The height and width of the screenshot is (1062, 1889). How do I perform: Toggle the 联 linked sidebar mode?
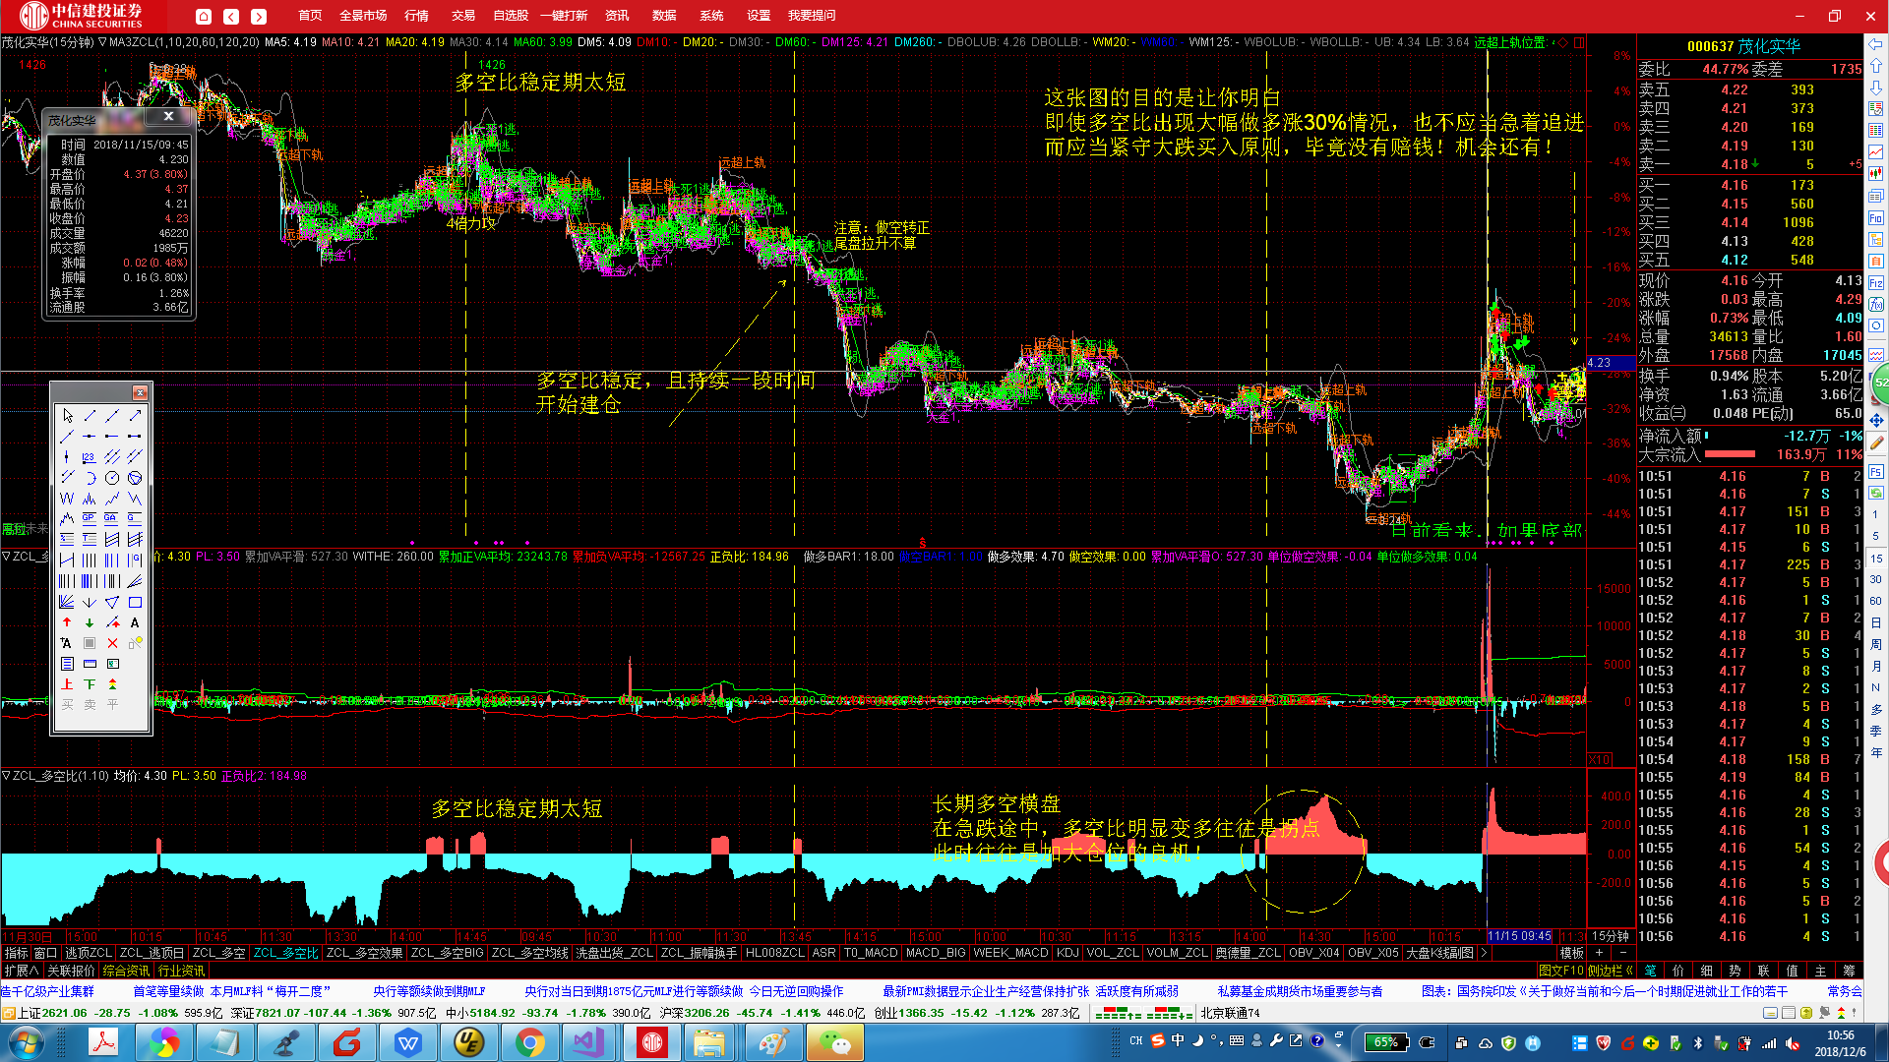click(1764, 971)
